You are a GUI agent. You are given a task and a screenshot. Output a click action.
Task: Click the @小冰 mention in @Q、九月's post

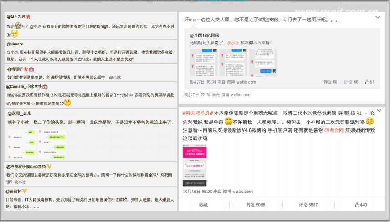[35, 26]
